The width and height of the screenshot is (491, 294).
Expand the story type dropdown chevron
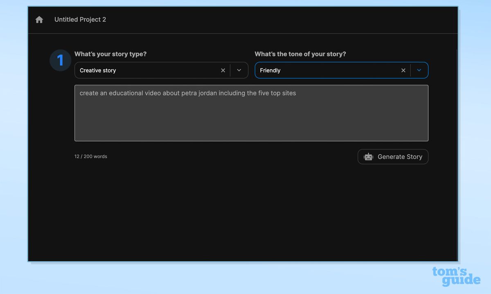pyautogui.click(x=239, y=70)
